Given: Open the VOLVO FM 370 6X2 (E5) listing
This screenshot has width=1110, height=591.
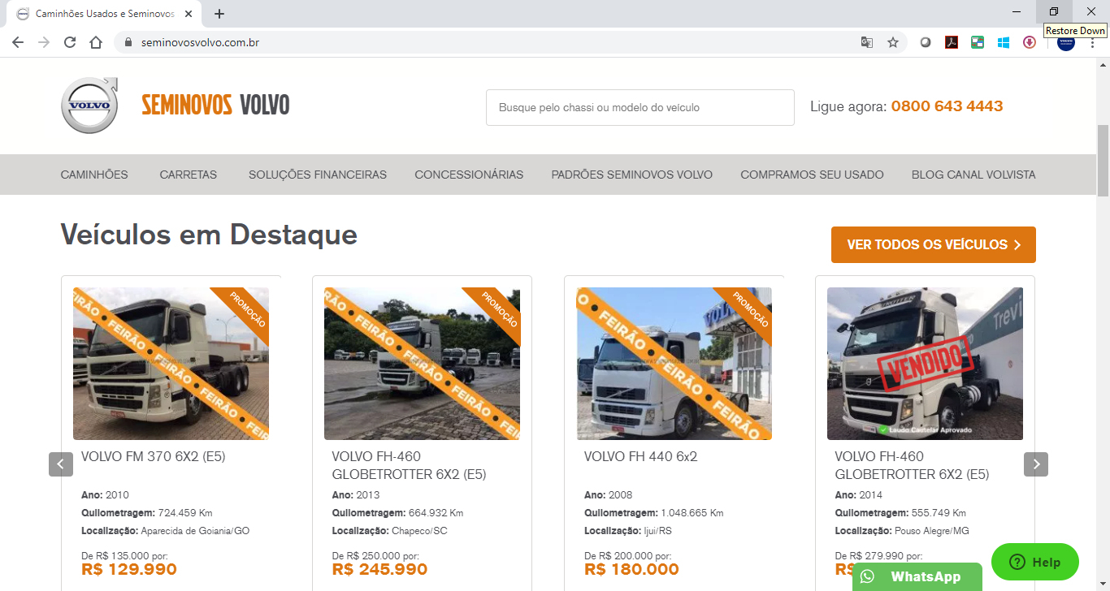Looking at the screenshot, I should [x=154, y=456].
